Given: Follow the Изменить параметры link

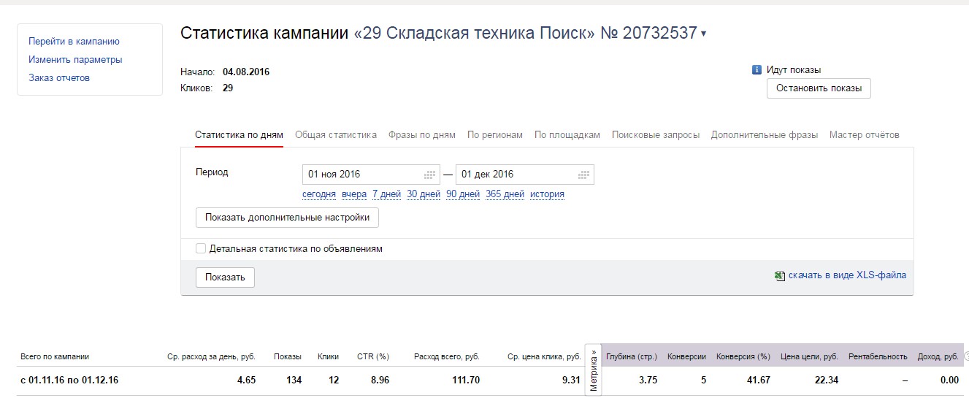Looking at the screenshot, I should (75, 60).
